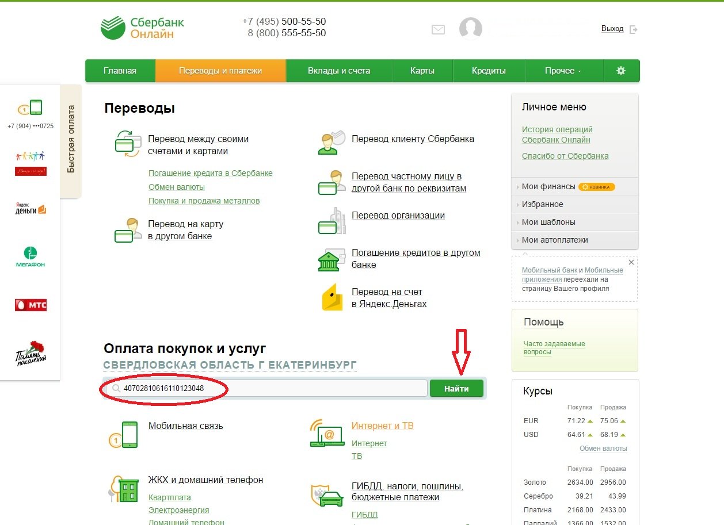Viewport: 724px width, 525px height.
Task: Open Перевод клиенту Сбербанка
Action: point(413,139)
